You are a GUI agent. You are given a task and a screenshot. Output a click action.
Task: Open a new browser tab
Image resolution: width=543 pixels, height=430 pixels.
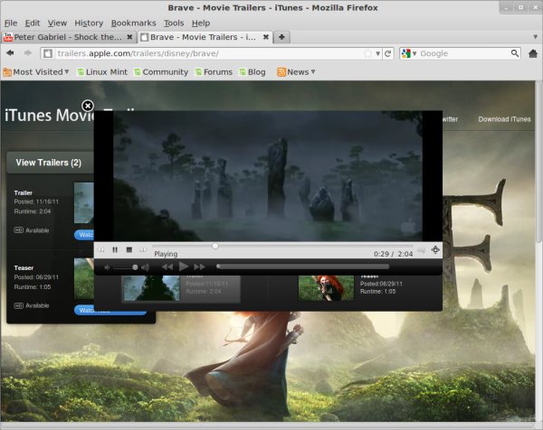click(282, 37)
